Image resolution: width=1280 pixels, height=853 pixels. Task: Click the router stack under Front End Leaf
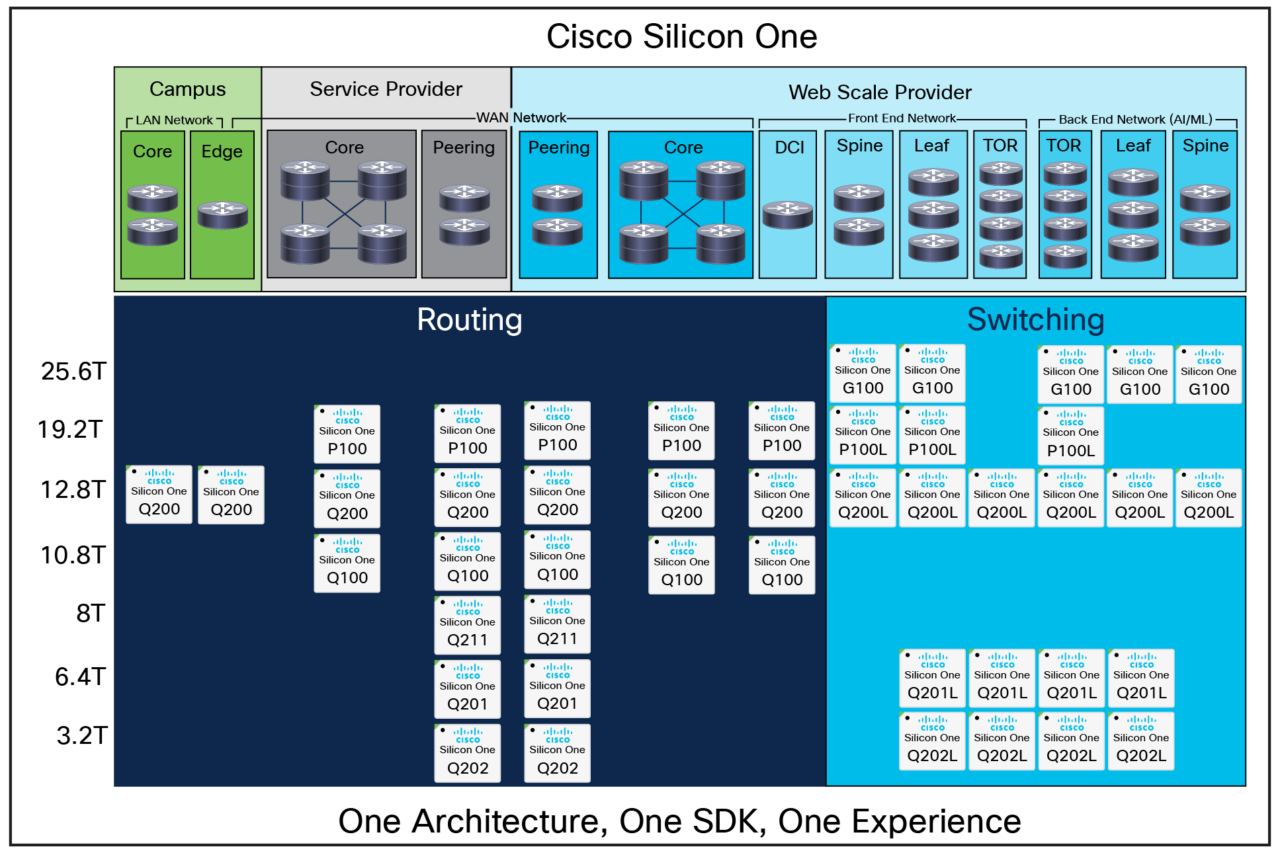pyautogui.click(x=933, y=215)
